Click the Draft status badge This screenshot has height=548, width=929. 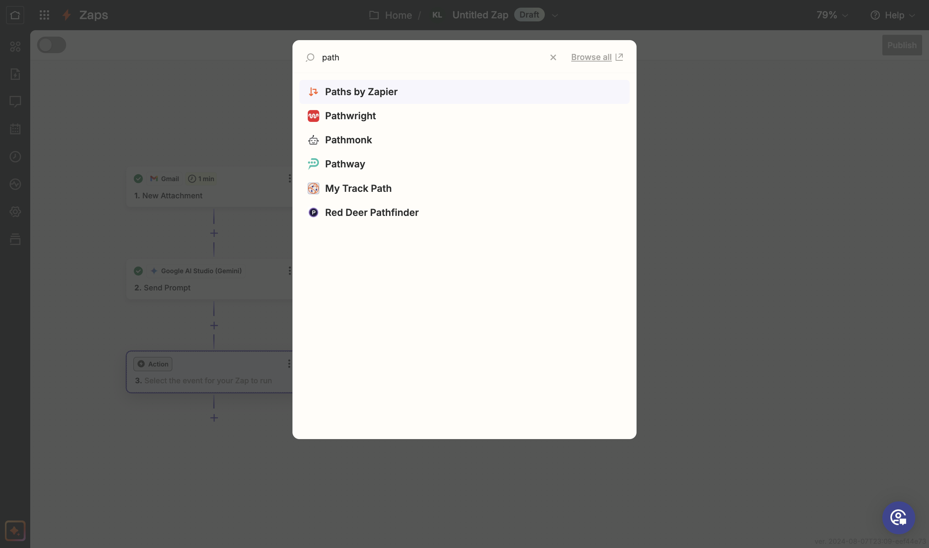(x=529, y=15)
